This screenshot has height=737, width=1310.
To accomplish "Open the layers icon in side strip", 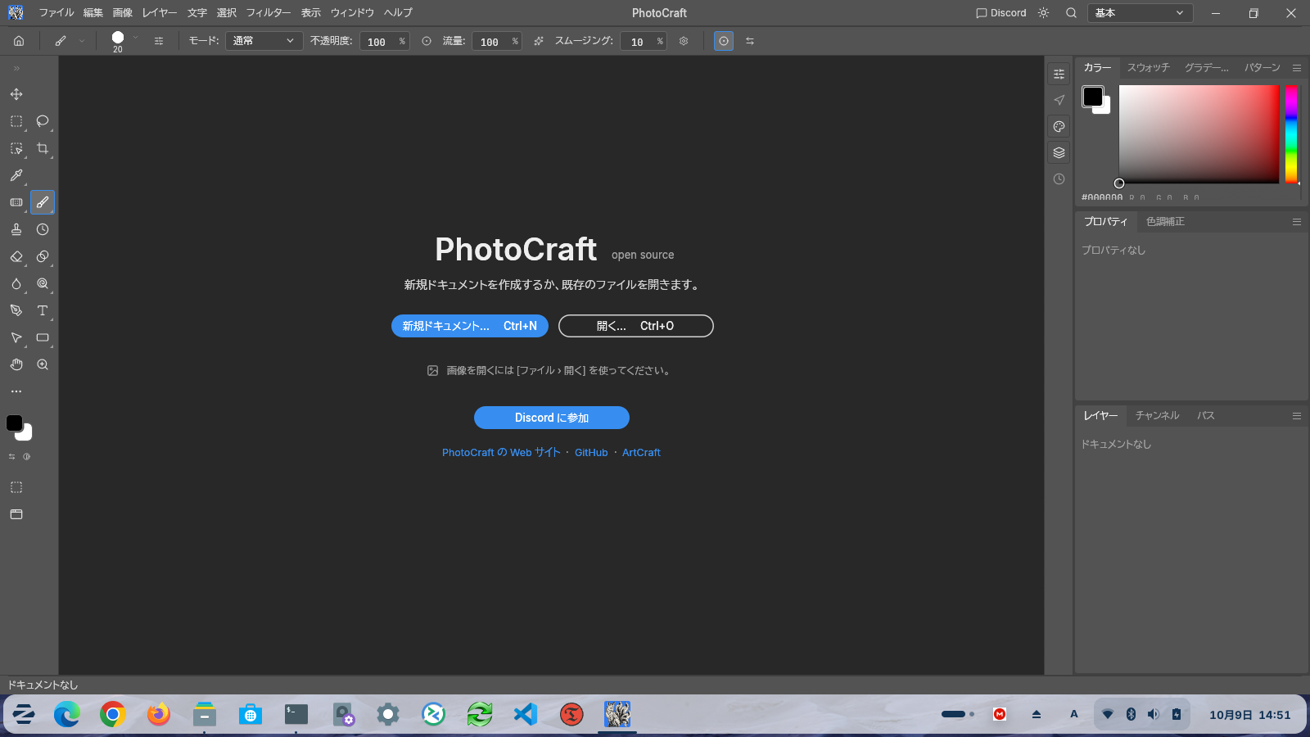I will pyautogui.click(x=1059, y=152).
